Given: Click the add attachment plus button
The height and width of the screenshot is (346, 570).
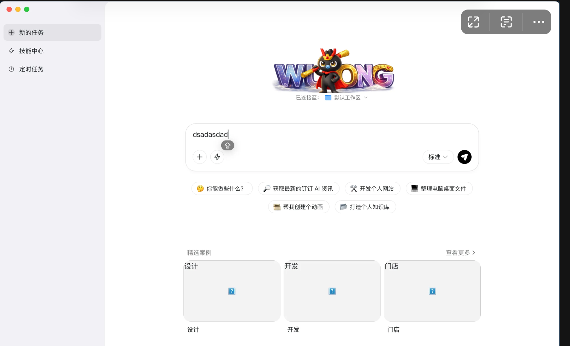Looking at the screenshot, I should tap(200, 157).
